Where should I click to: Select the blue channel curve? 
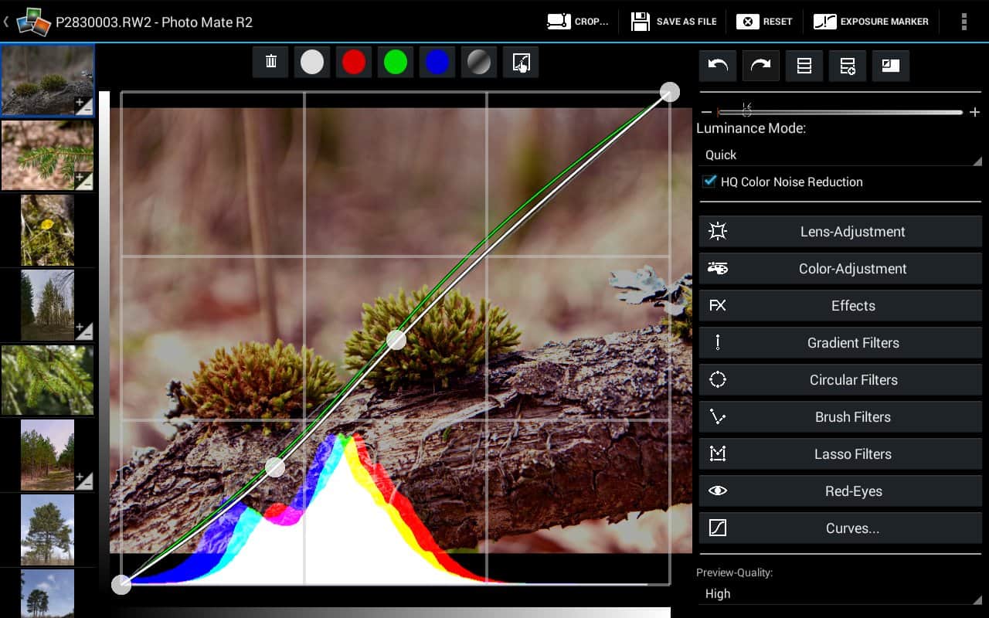coord(437,62)
